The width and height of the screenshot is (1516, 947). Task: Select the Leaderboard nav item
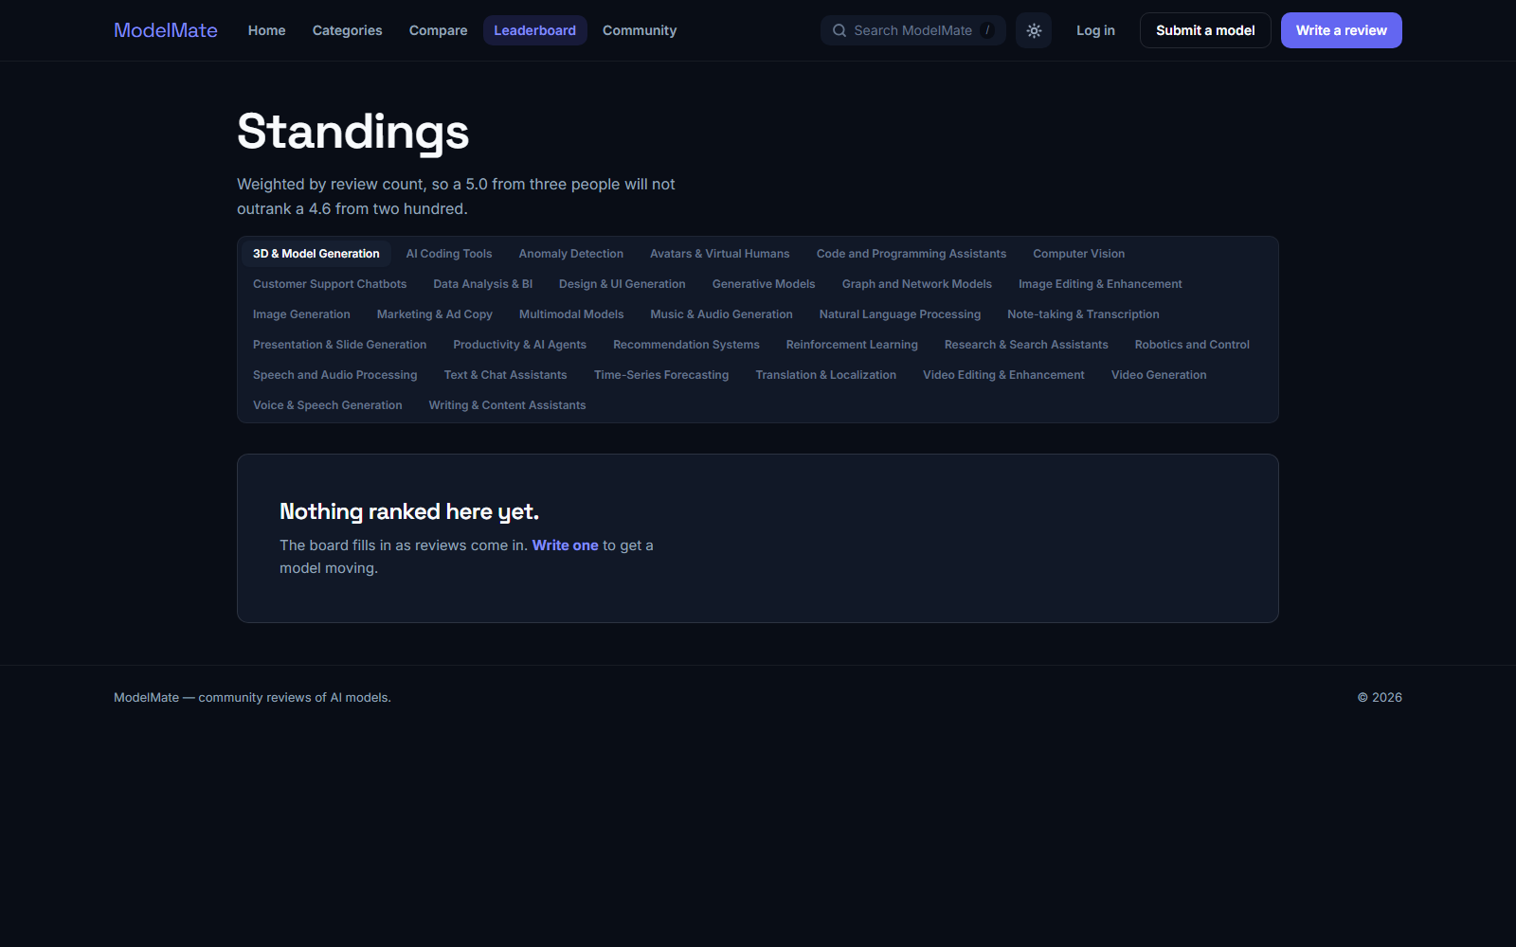pyautogui.click(x=534, y=30)
